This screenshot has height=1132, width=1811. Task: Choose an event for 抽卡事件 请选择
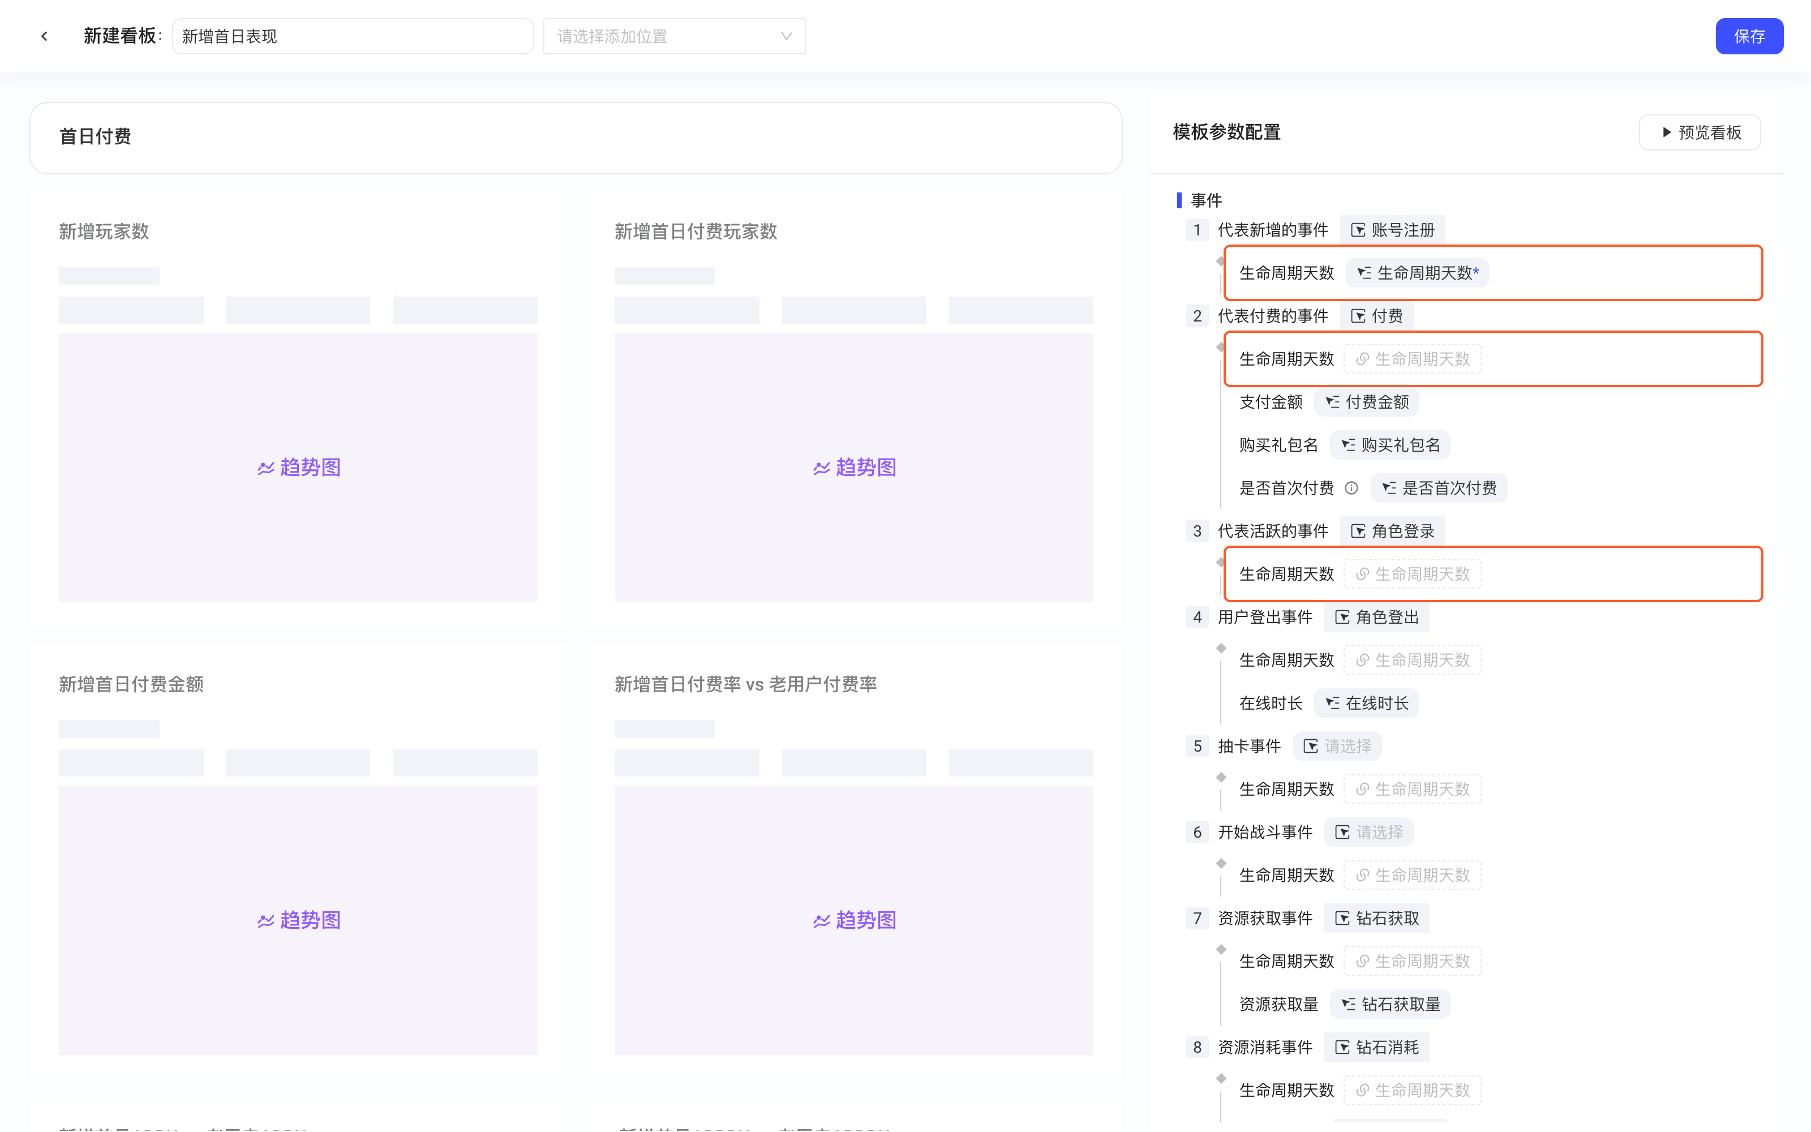point(1337,747)
